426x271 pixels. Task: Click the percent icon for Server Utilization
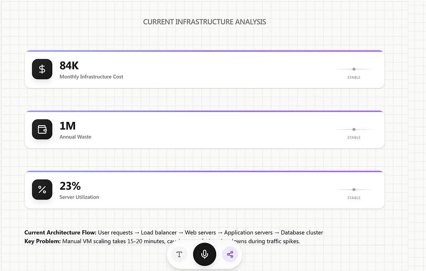(x=42, y=189)
